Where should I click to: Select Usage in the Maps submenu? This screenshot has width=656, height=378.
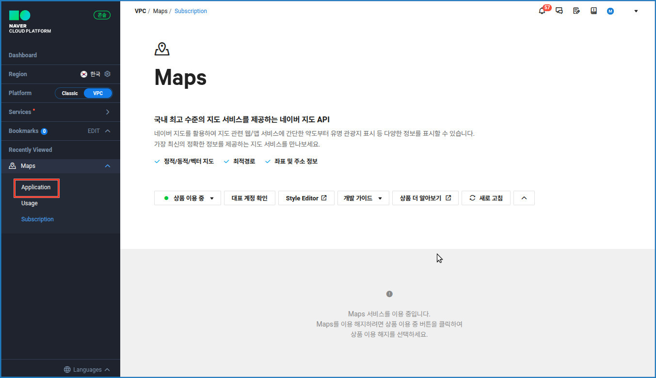(30, 203)
